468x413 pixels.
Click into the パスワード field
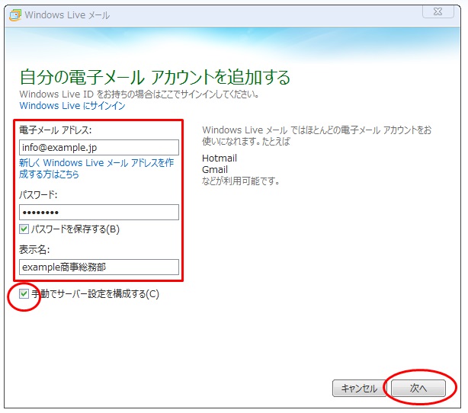pyautogui.click(x=98, y=212)
